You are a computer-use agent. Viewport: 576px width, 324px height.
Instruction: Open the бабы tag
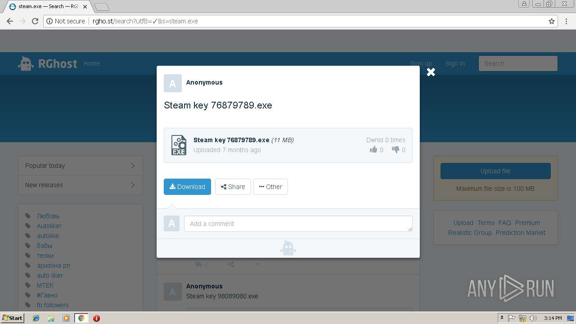pyautogui.click(x=45, y=246)
